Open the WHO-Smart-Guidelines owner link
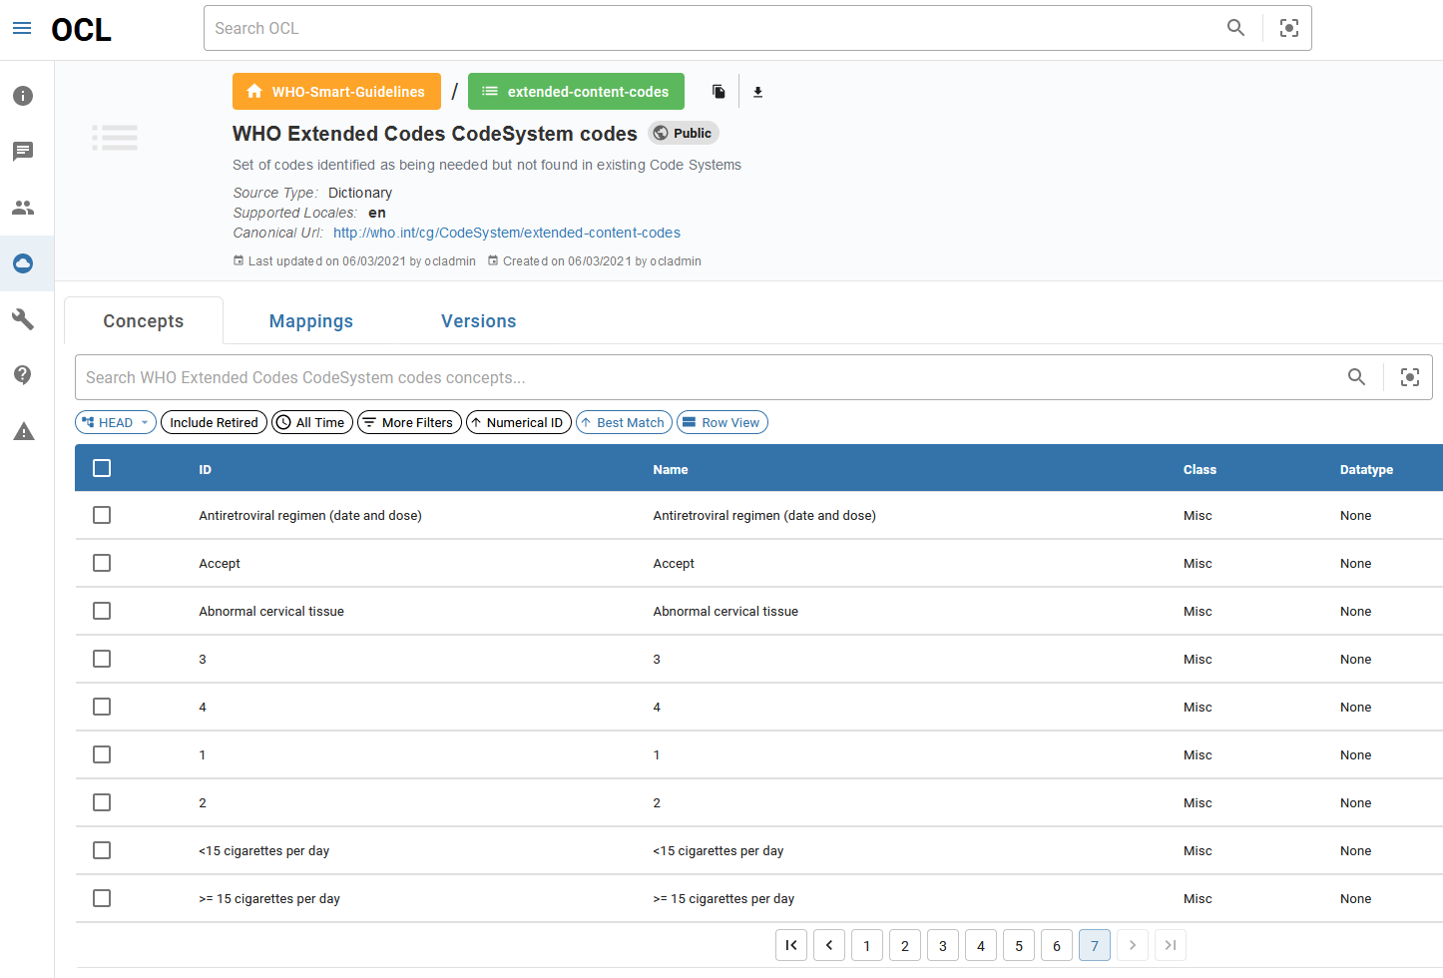This screenshot has height=978, width=1443. pos(336,91)
